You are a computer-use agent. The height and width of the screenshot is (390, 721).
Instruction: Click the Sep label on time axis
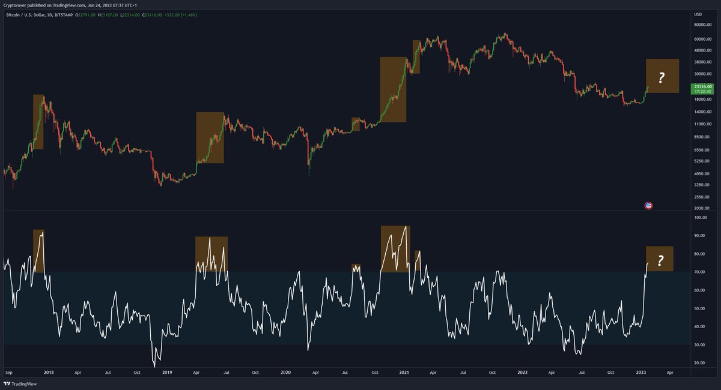(x=8, y=372)
